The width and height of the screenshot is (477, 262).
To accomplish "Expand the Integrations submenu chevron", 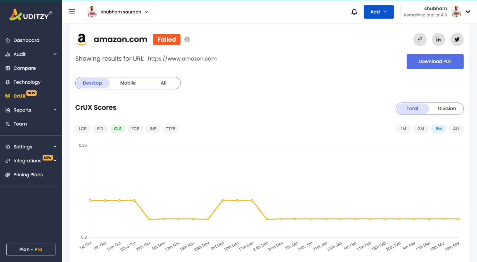I will (55, 160).
